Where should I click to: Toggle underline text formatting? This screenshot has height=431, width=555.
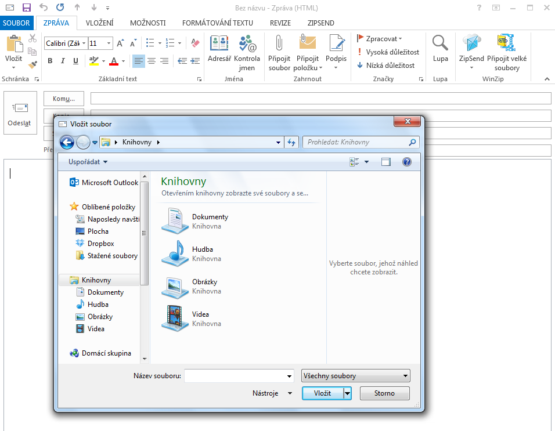75,61
